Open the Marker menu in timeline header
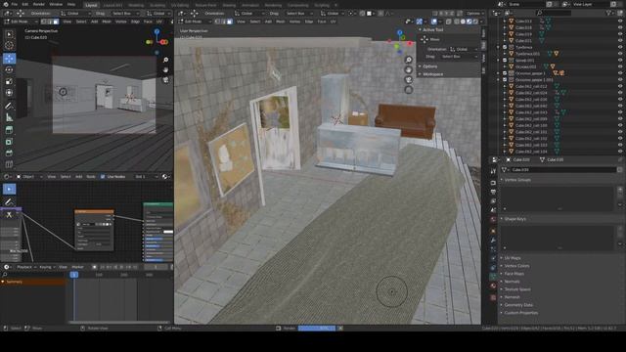The width and height of the screenshot is (626, 352). pos(78,267)
